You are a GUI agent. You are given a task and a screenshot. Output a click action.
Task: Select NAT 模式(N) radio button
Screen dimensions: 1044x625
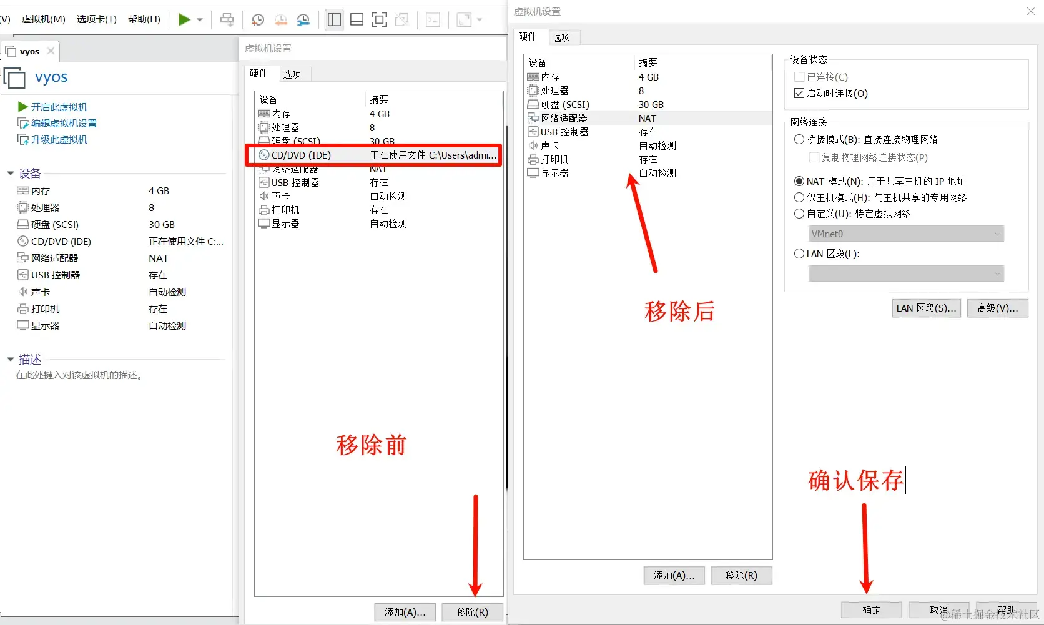point(799,181)
